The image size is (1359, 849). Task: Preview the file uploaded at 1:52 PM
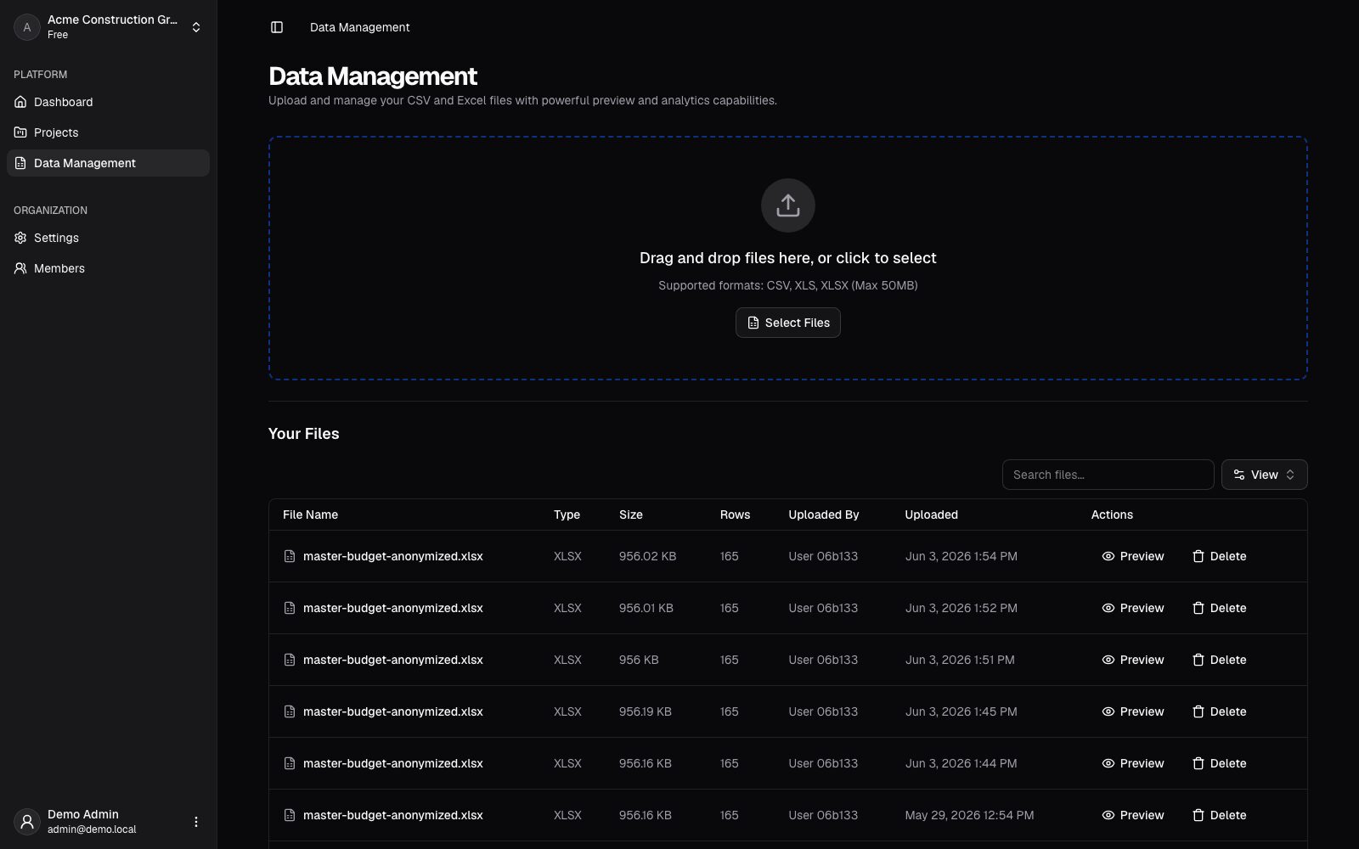pos(1132,608)
